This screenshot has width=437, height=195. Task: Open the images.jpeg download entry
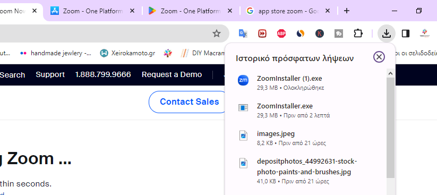click(x=306, y=138)
